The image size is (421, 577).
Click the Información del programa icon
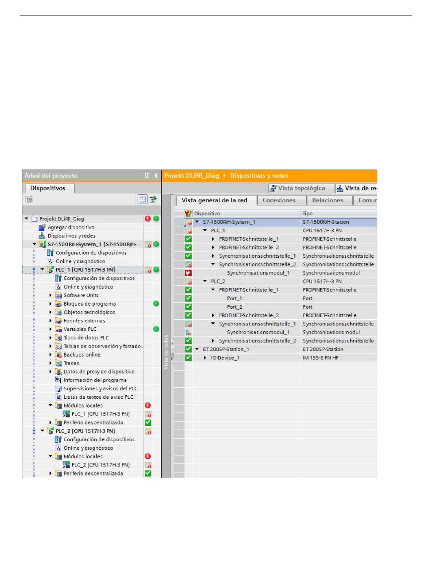point(58,380)
